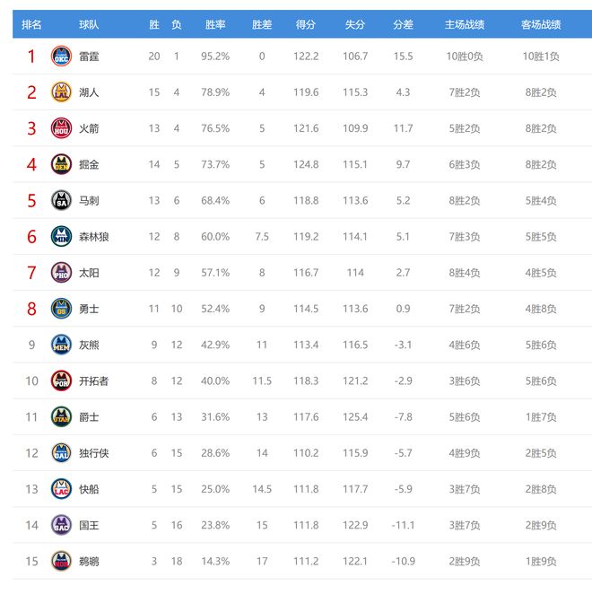Open the 国王 team name link

[x=89, y=525]
